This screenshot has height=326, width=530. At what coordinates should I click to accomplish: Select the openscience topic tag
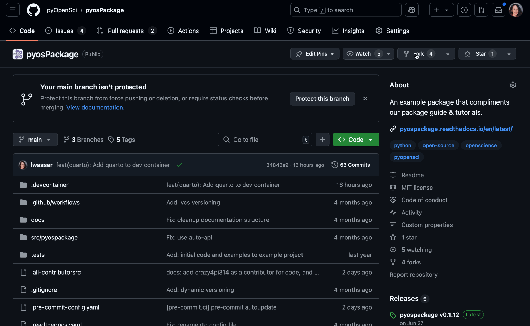(x=481, y=145)
